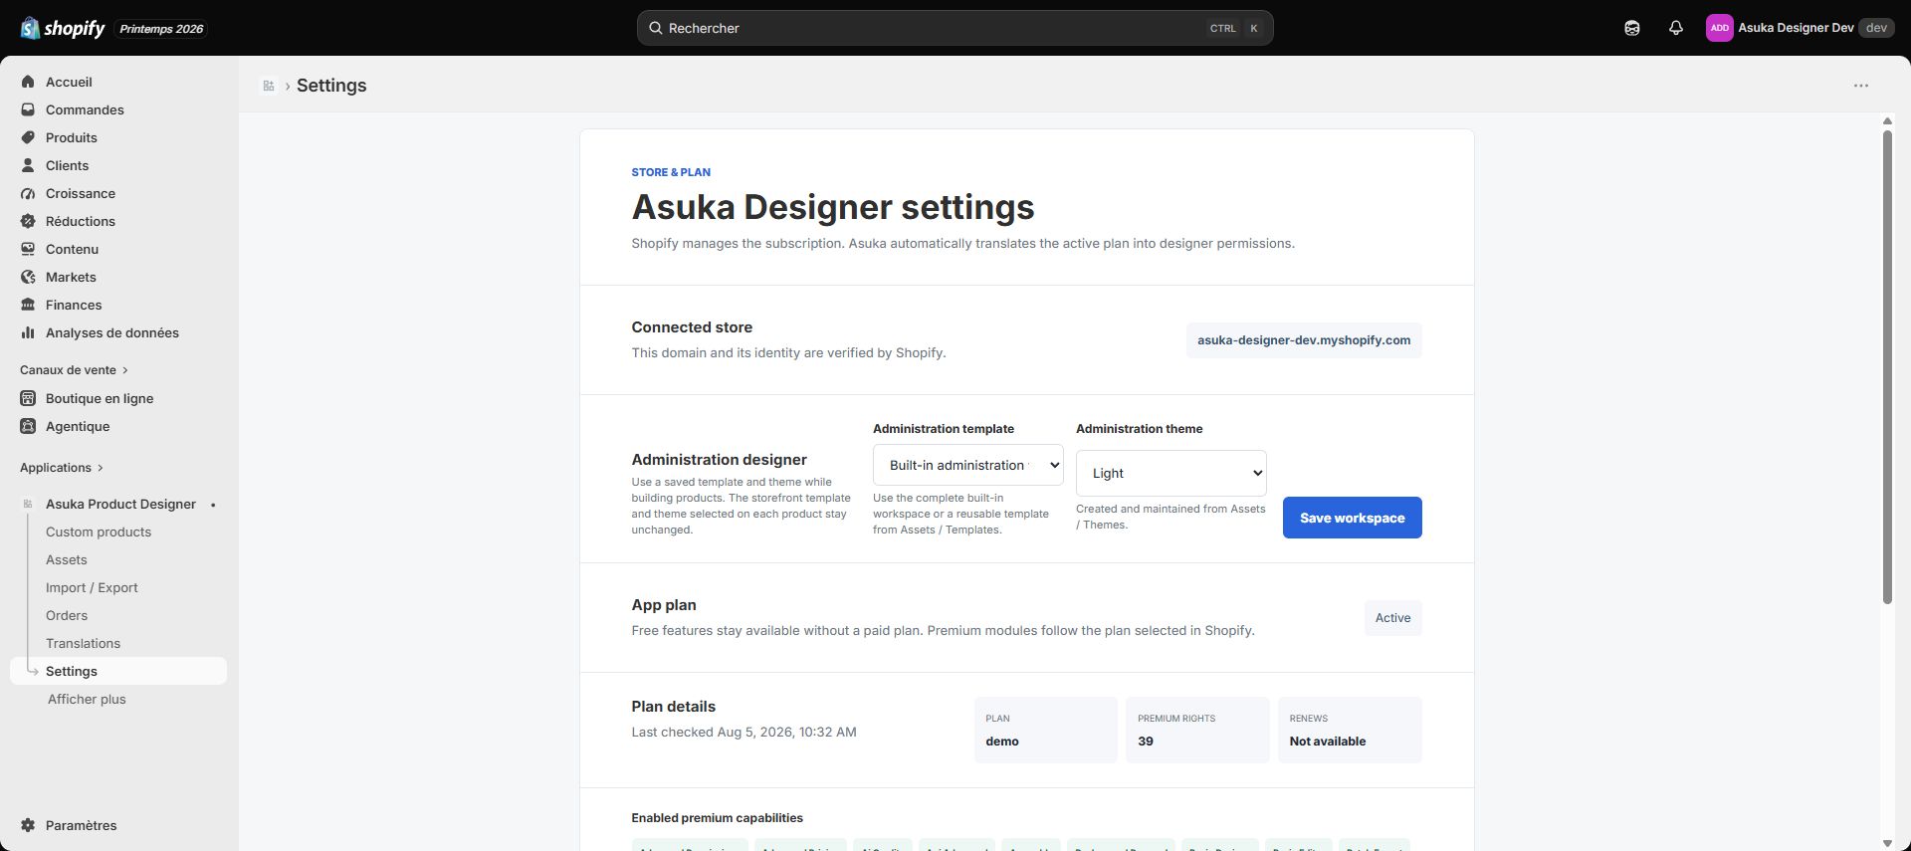Click the Paramètres gear icon

tap(28, 825)
